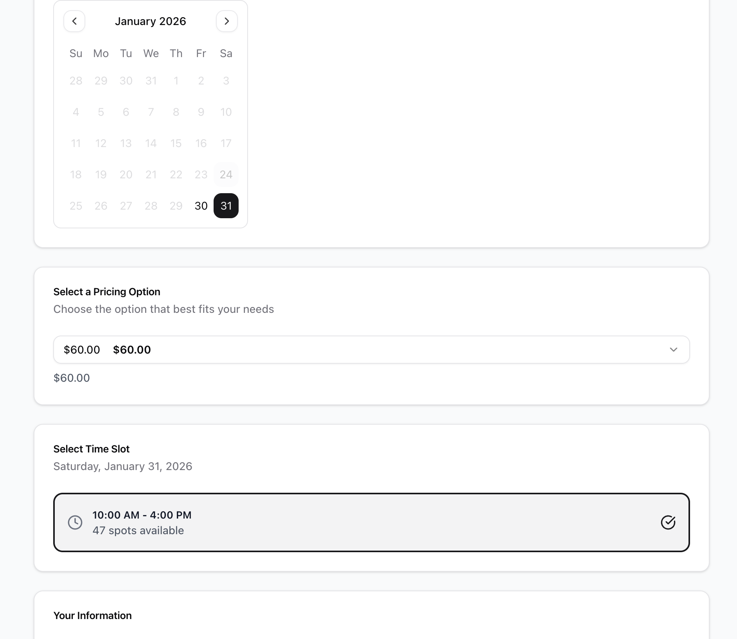Click the highlighted date 24

(226, 174)
